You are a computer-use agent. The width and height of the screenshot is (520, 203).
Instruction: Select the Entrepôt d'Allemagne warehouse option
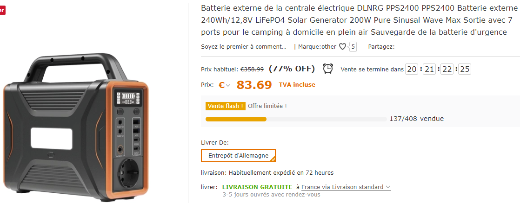click(x=238, y=155)
